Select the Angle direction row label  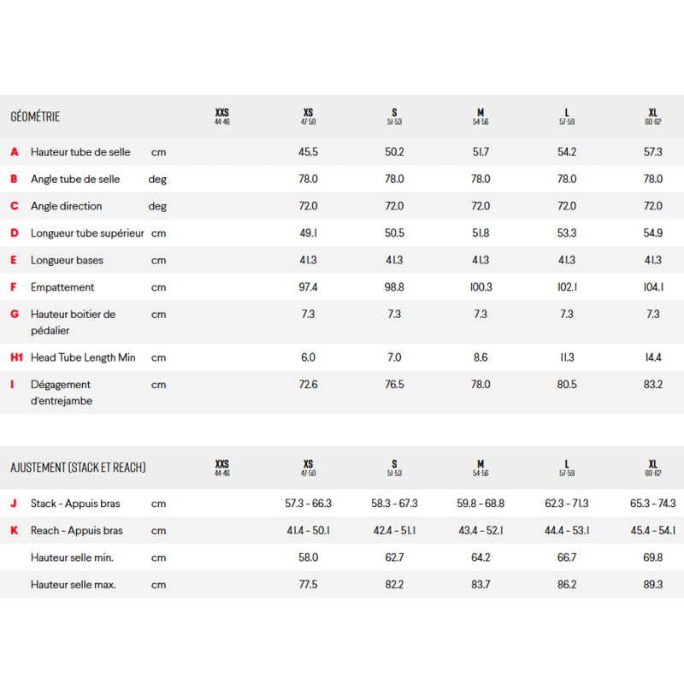point(66,206)
